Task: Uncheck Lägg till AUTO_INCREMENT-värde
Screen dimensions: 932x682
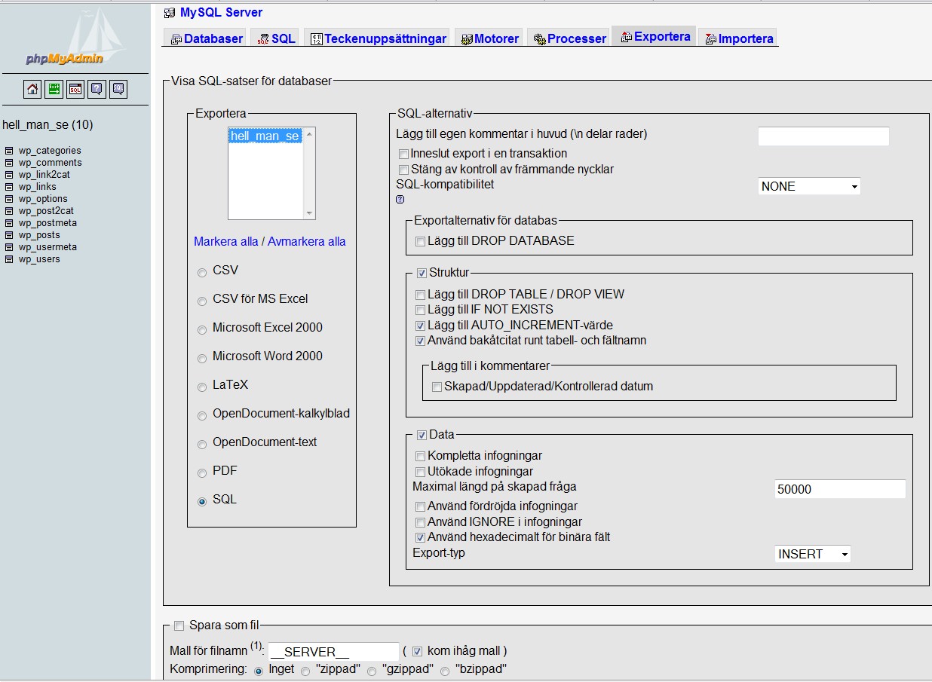Action: pos(421,326)
